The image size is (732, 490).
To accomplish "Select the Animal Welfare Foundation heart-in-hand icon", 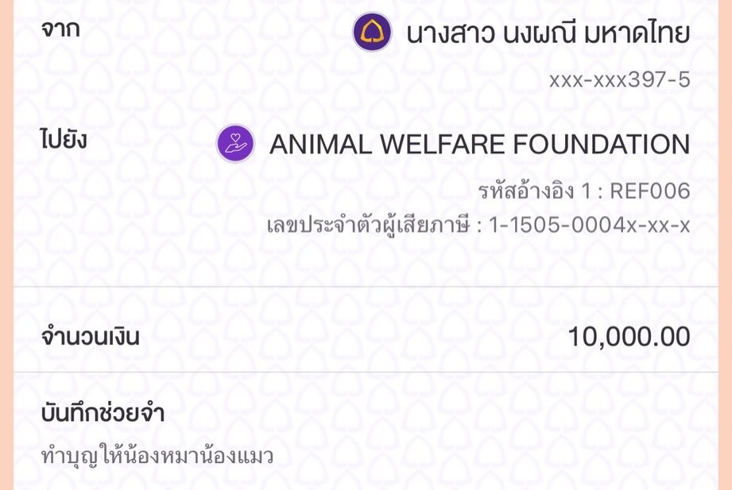I will tap(234, 144).
